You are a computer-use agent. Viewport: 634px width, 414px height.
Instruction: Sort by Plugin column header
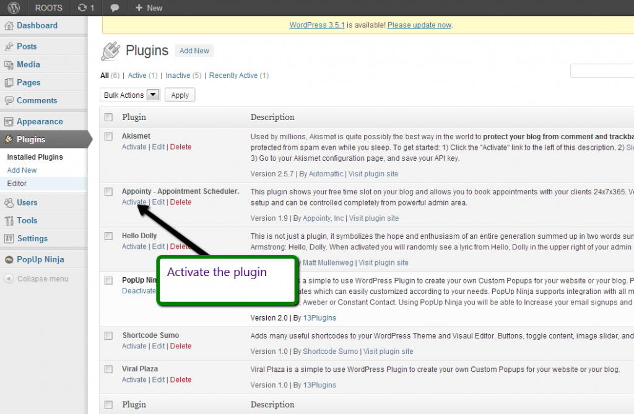point(134,117)
